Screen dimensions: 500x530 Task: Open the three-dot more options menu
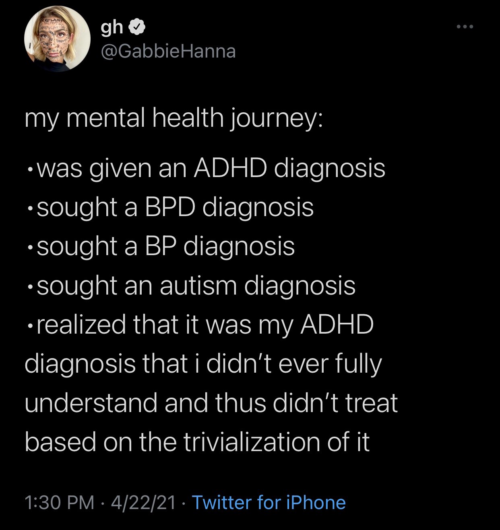(x=465, y=27)
